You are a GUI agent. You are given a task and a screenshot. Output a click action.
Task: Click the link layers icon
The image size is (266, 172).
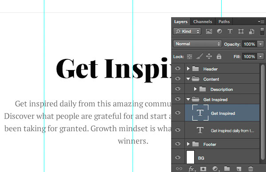click(179, 168)
